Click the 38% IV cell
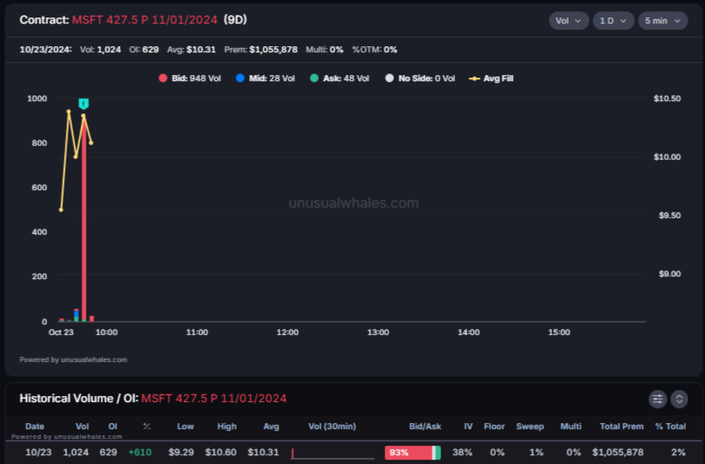Image resolution: width=705 pixels, height=464 pixels. [x=462, y=453]
